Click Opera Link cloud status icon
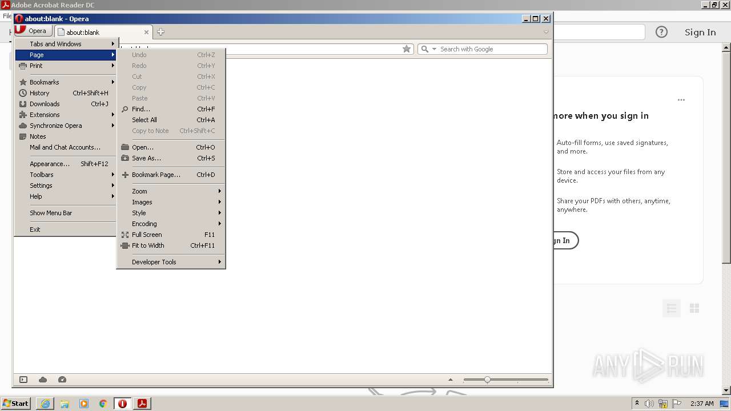Image resolution: width=731 pixels, height=411 pixels. [x=43, y=380]
